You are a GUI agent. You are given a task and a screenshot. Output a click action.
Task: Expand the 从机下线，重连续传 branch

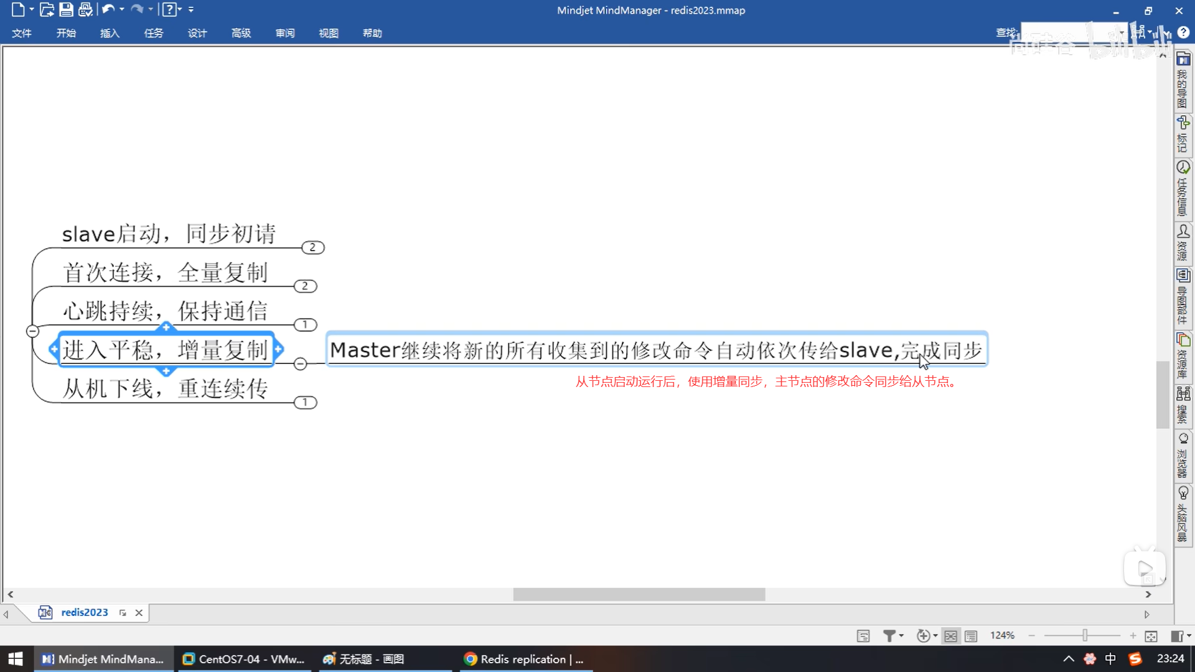pos(305,403)
